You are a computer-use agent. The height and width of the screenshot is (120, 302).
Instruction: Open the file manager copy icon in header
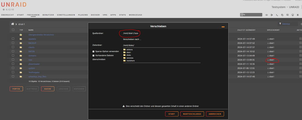(282, 15)
